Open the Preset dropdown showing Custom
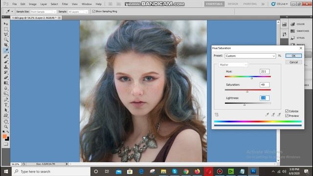 click(x=250, y=56)
